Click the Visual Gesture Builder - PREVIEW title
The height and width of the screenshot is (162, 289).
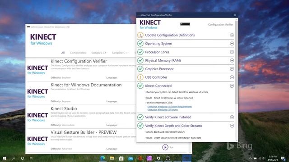coord(84,132)
